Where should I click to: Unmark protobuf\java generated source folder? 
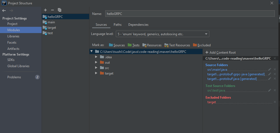tap(275, 79)
